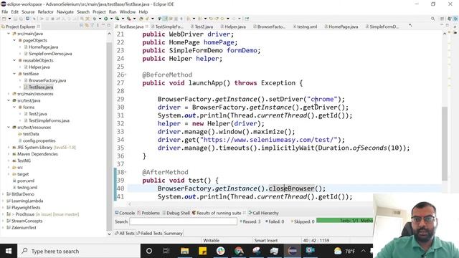Click the Project Explorer filter icon

(x=93, y=26)
